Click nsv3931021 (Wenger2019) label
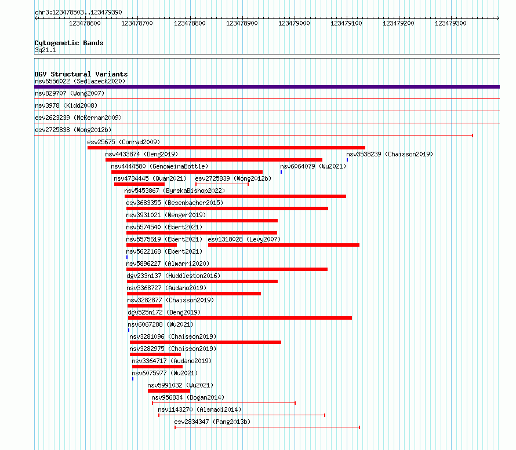 (166, 215)
